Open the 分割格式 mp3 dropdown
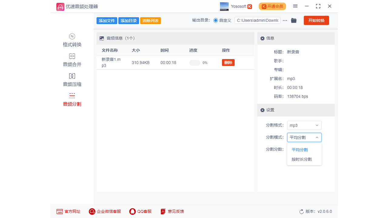This screenshot has height=218, width=388. coord(304,125)
